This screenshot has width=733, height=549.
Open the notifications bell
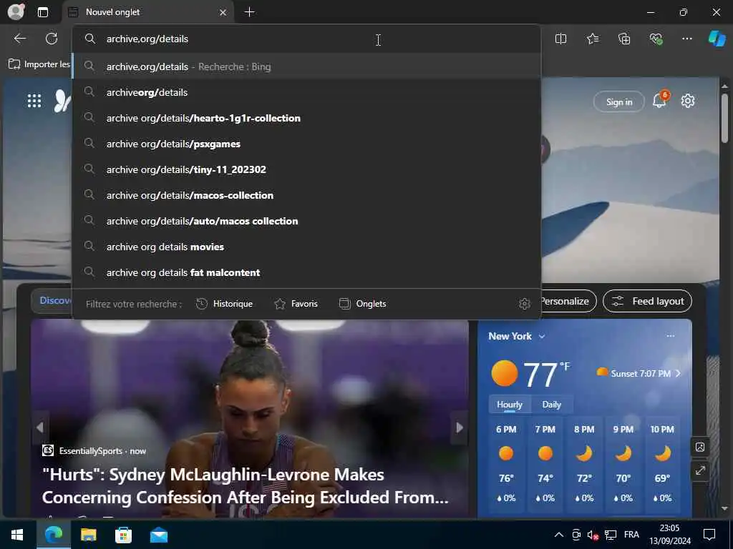(x=659, y=100)
